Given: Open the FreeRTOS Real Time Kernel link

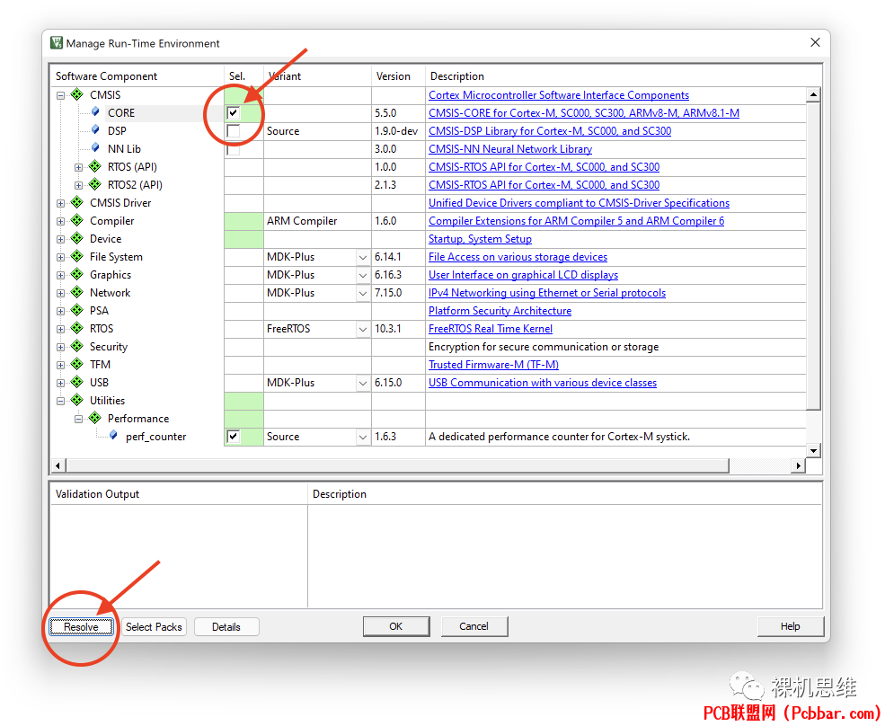Looking at the screenshot, I should click(x=490, y=329).
